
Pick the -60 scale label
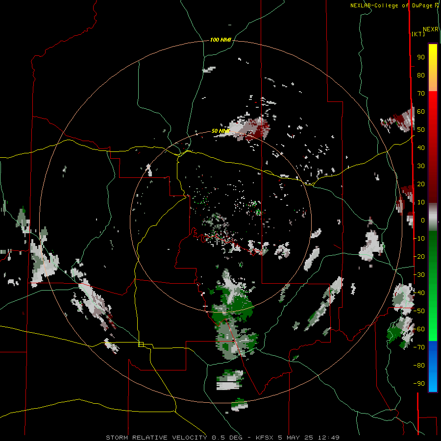pos(419,329)
